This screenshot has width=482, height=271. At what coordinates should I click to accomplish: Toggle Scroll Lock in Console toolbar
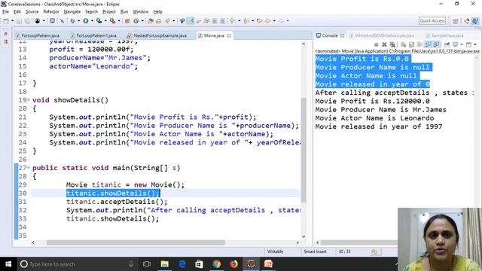click(411, 44)
